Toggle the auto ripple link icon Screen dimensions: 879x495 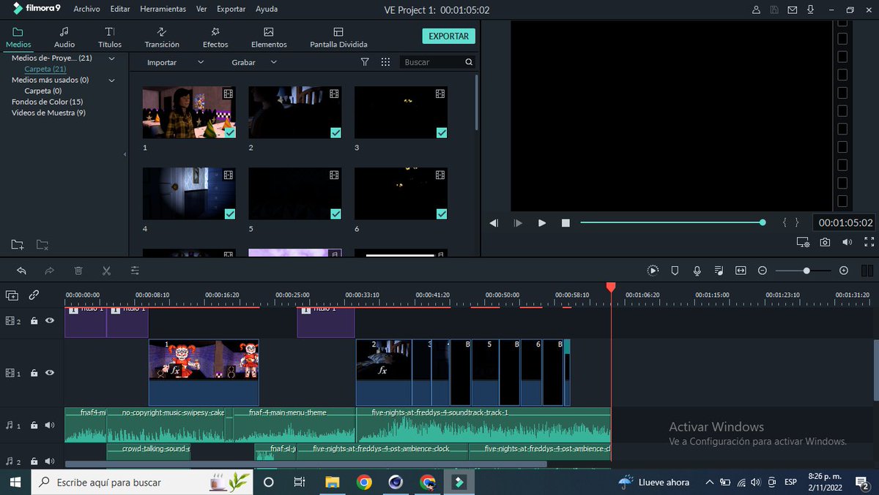pos(34,295)
